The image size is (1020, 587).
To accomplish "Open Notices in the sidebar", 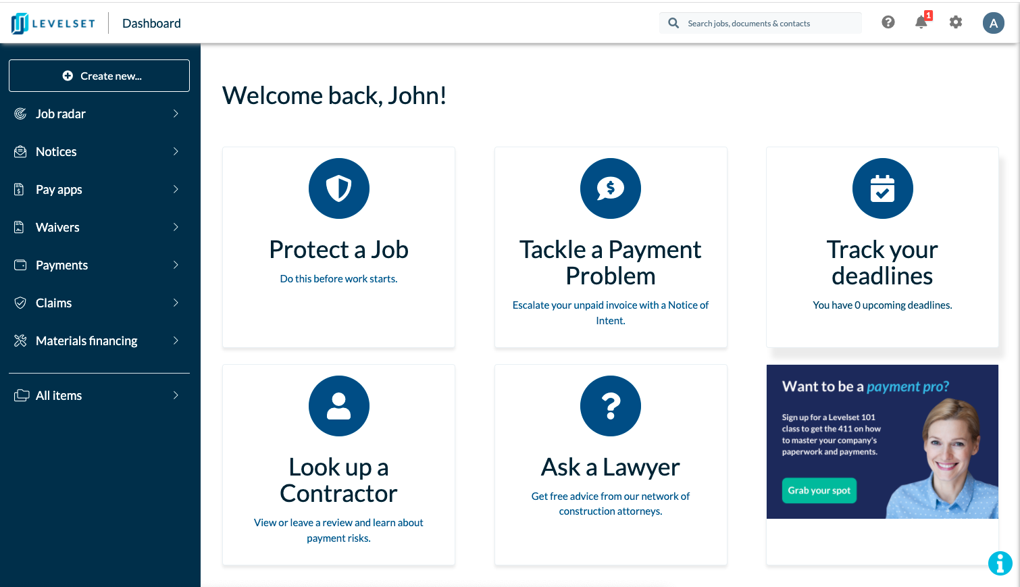I will tap(57, 152).
